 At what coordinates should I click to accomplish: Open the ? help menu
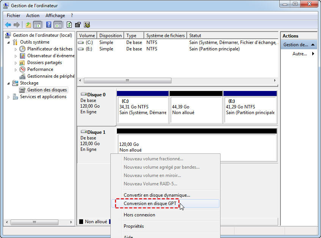[72, 16]
